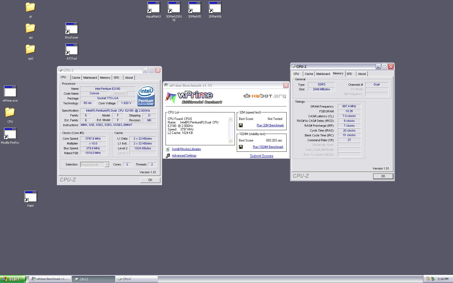Click the Intel Pentium logo in CPU-Z
The image size is (453, 283).
(x=146, y=96)
